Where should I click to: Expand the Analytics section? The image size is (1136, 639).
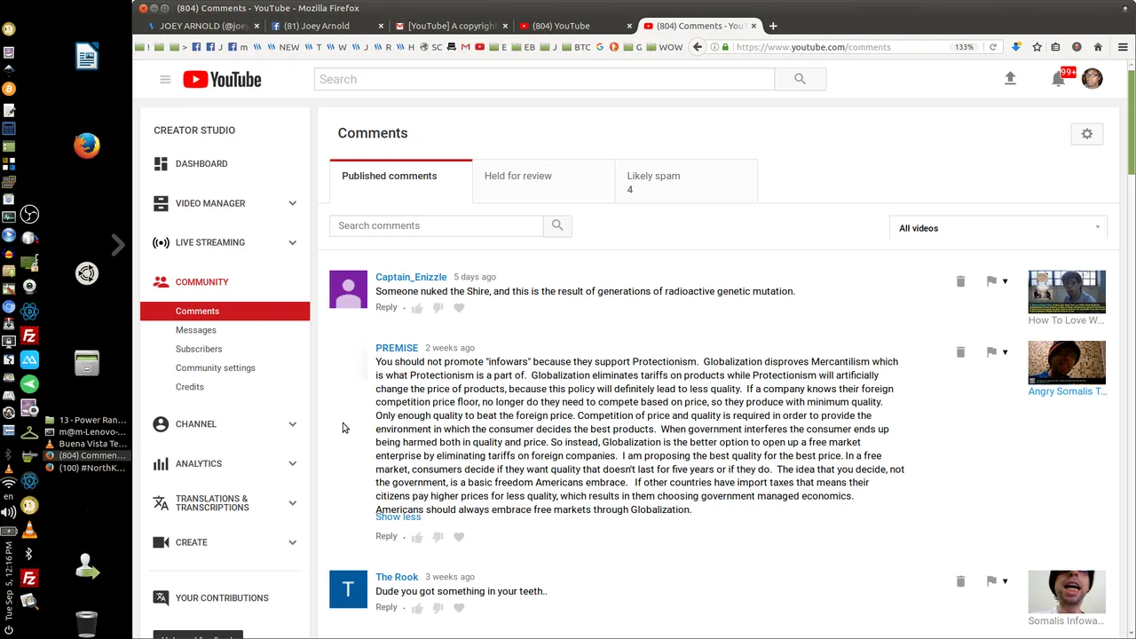coord(292,463)
